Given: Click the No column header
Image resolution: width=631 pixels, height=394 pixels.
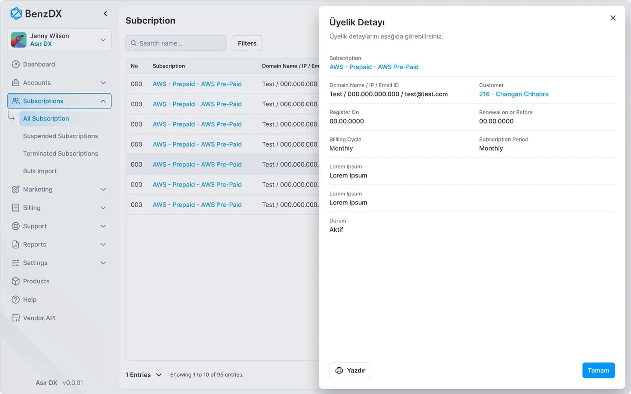Looking at the screenshot, I should tap(134, 66).
